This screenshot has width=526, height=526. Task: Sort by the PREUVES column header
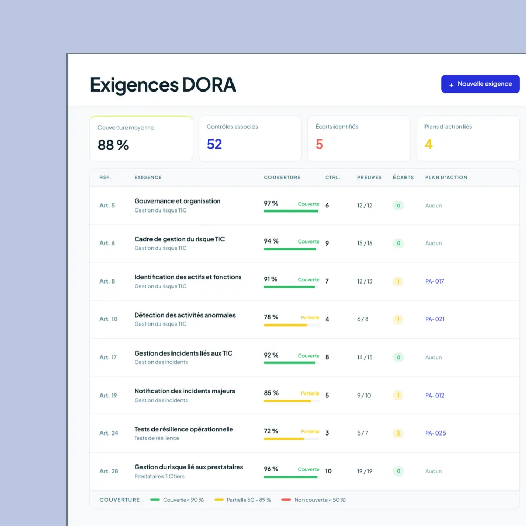click(x=369, y=177)
